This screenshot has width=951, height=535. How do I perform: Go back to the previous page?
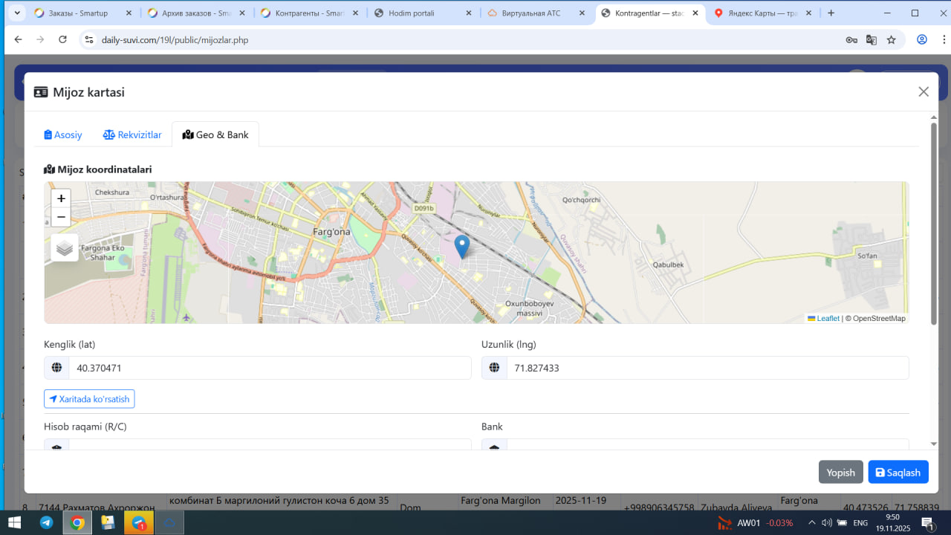pos(18,39)
